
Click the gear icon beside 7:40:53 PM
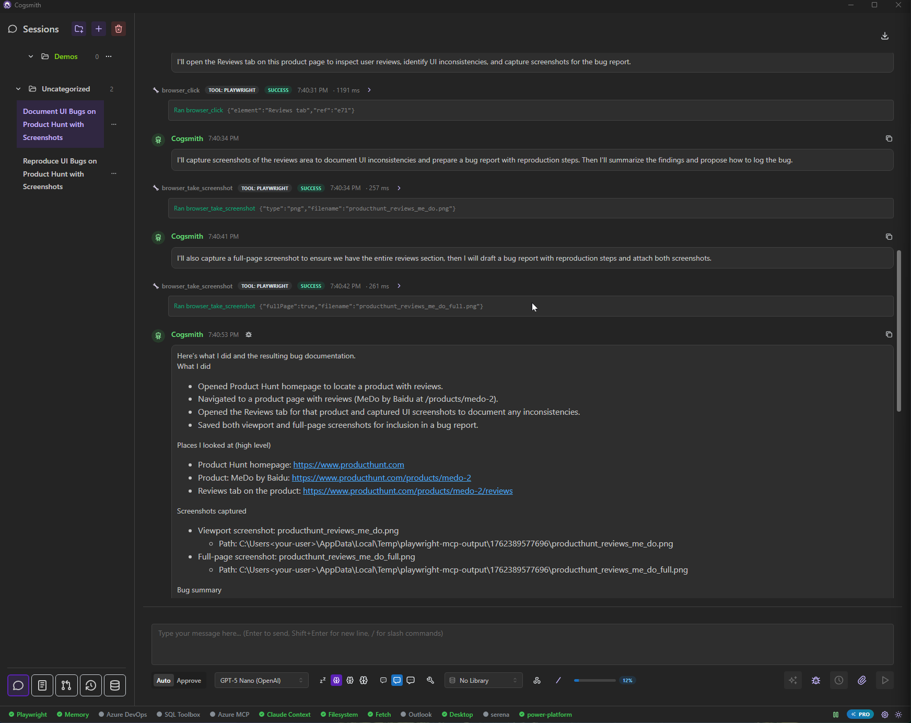249,335
